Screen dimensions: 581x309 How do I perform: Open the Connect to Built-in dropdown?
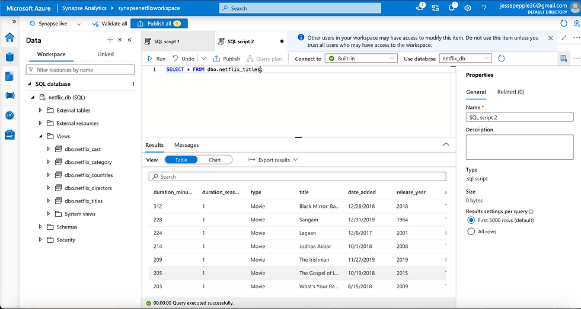click(x=361, y=59)
